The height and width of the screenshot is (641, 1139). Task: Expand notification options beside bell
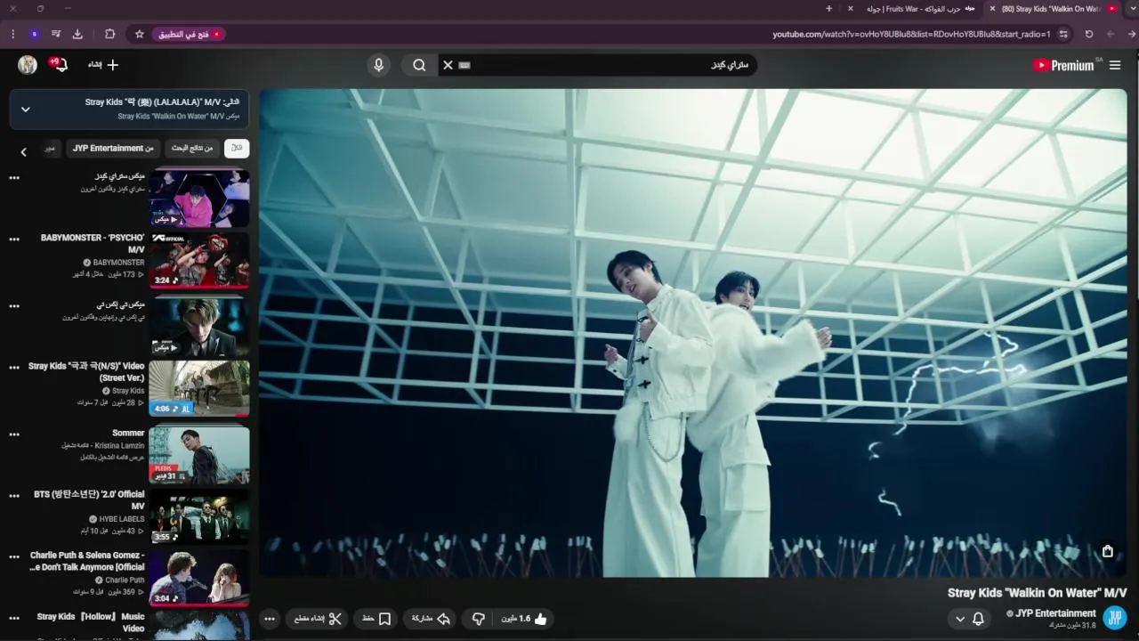(x=960, y=619)
